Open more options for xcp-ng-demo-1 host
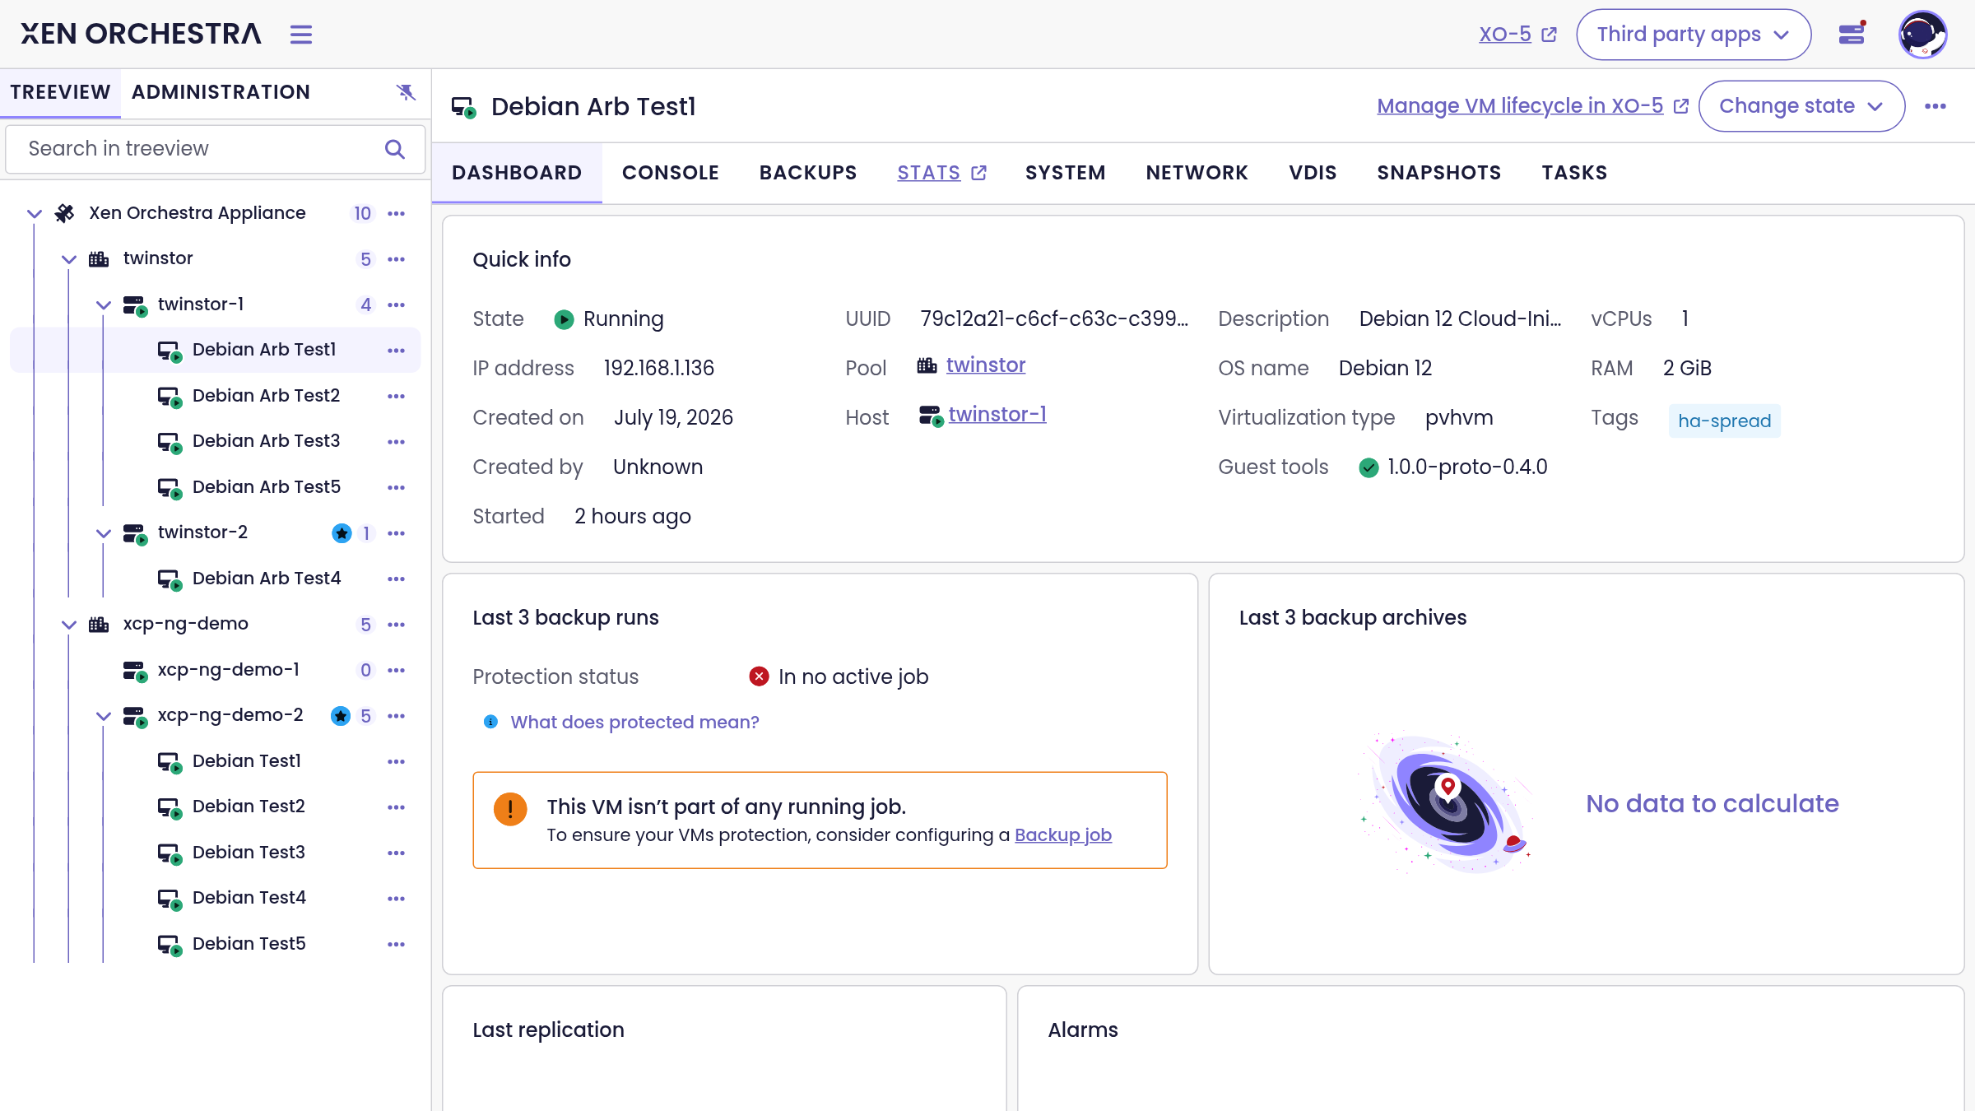The width and height of the screenshot is (1975, 1111). [x=397, y=670]
